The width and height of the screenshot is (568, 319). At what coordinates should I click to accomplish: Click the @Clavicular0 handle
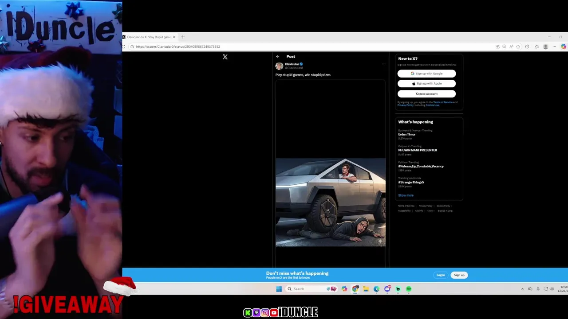pos(294,68)
